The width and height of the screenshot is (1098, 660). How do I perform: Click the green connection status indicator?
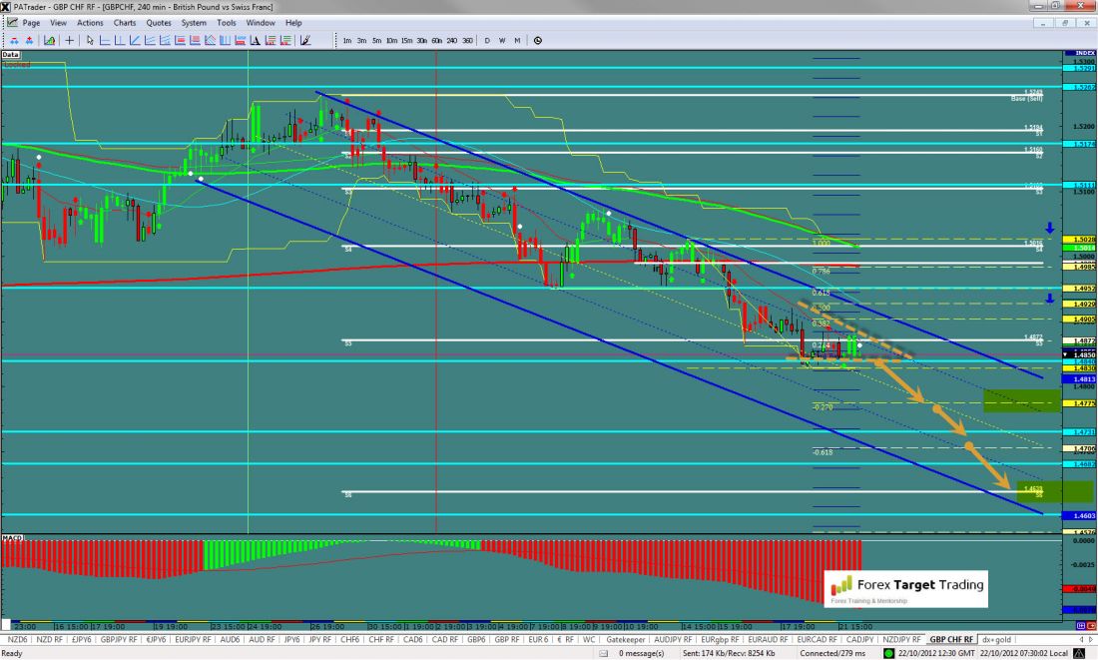tap(889, 653)
